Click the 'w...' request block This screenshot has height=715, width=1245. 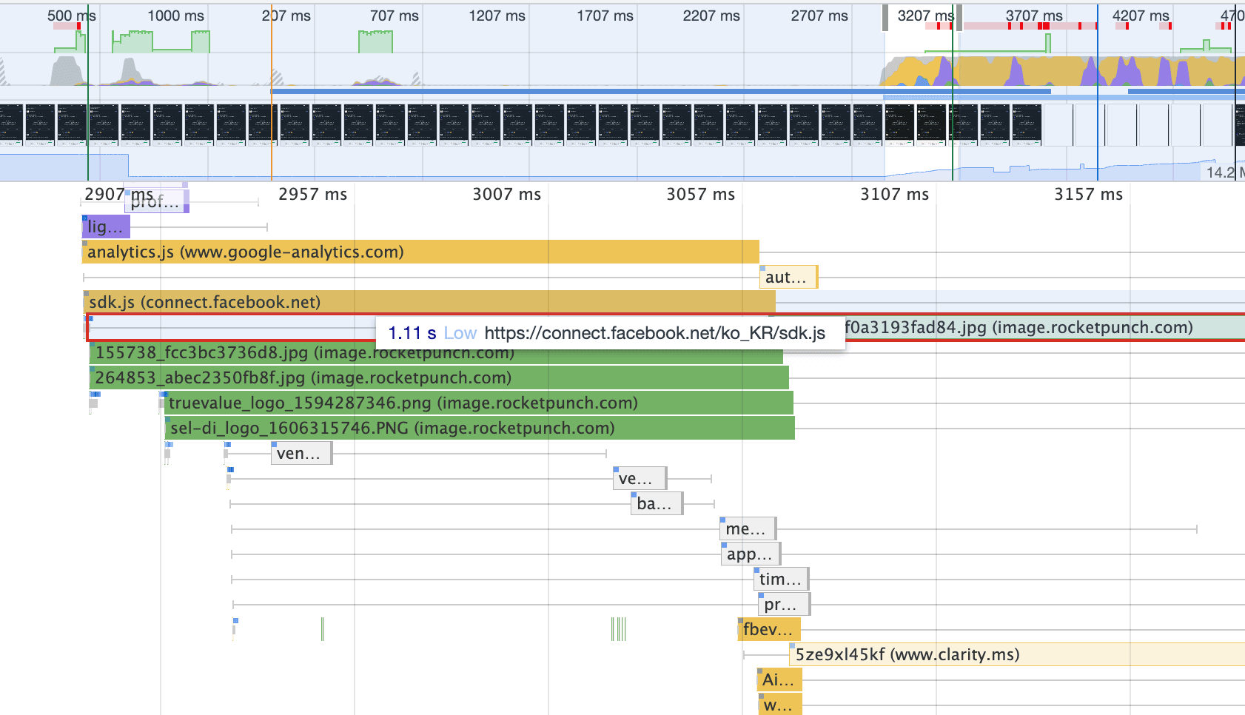click(780, 705)
